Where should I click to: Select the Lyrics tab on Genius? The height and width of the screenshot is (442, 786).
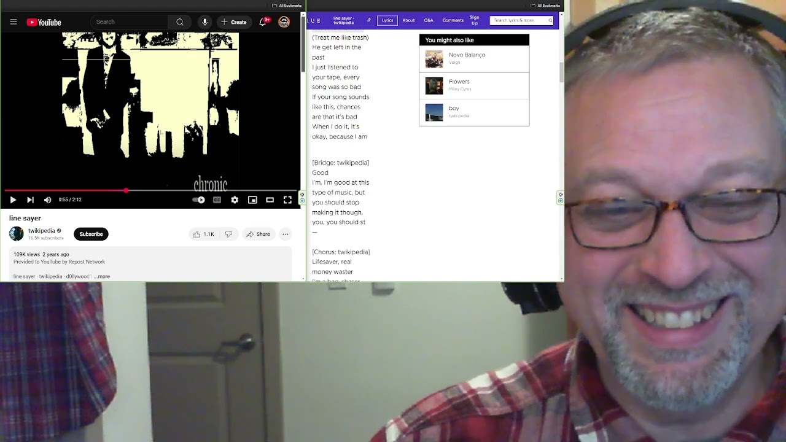pyautogui.click(x=387, y=20)
